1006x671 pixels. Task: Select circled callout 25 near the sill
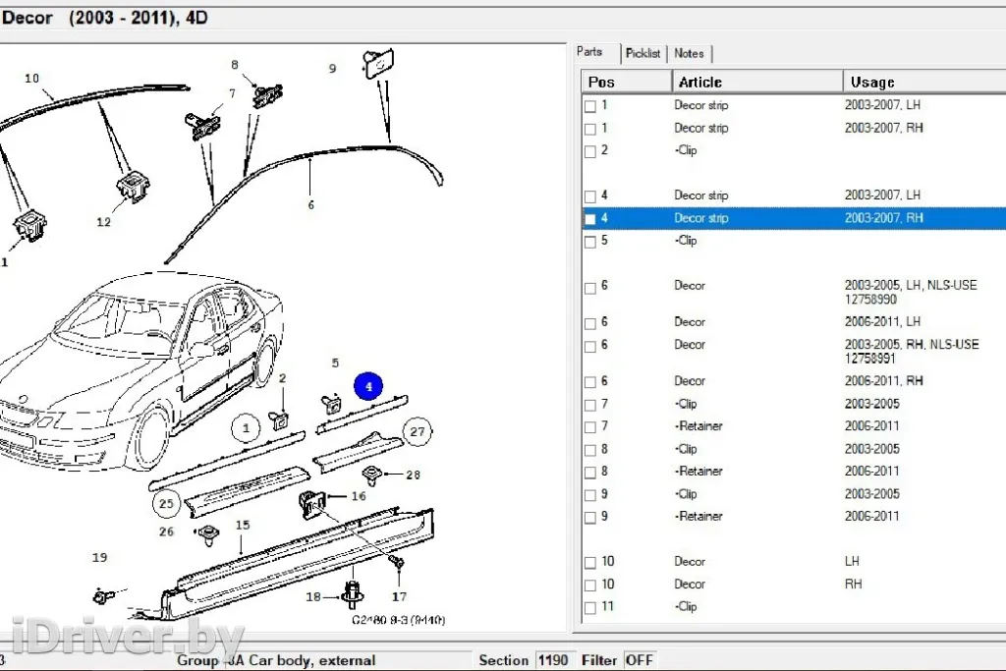167,505
